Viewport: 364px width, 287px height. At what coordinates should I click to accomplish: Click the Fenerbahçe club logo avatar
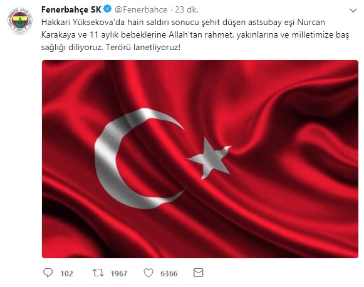[19, 21]
